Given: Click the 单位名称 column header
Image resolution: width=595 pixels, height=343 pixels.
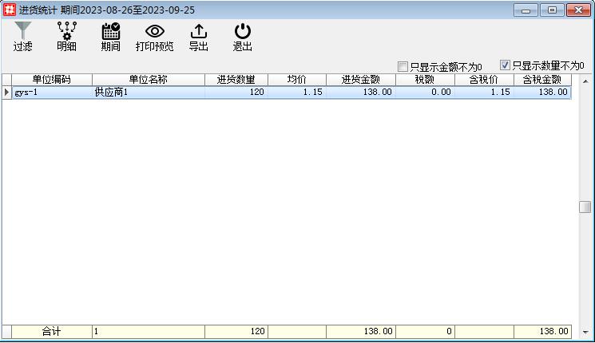Looking at the screenshot, I should [148, 80].
